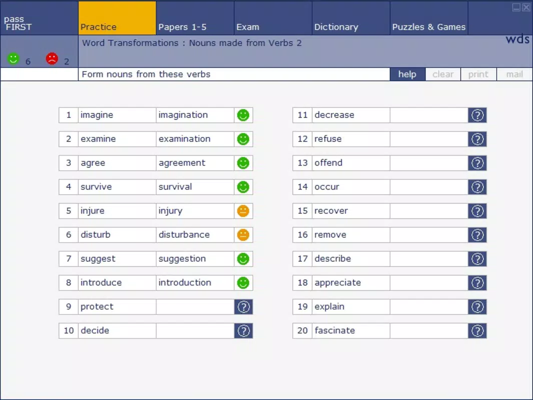
Task: Click the pass FIRST home tab
Action: 39,17
